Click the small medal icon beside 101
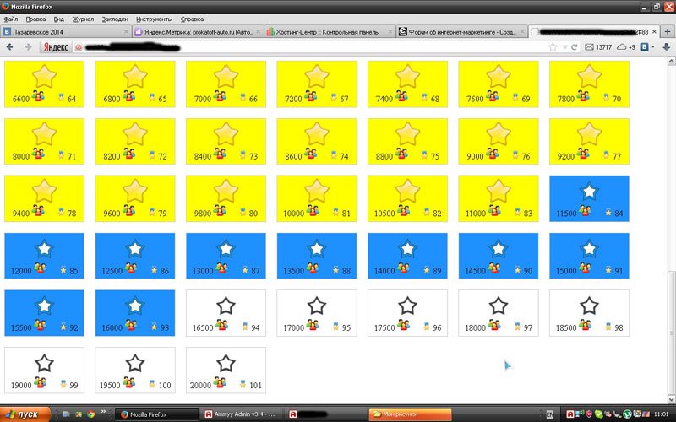 (x=243, y=384)
